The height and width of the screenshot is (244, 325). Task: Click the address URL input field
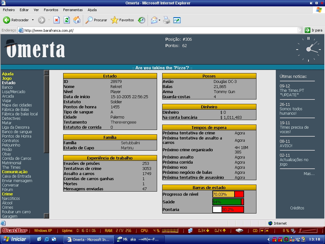coord(159,30)
